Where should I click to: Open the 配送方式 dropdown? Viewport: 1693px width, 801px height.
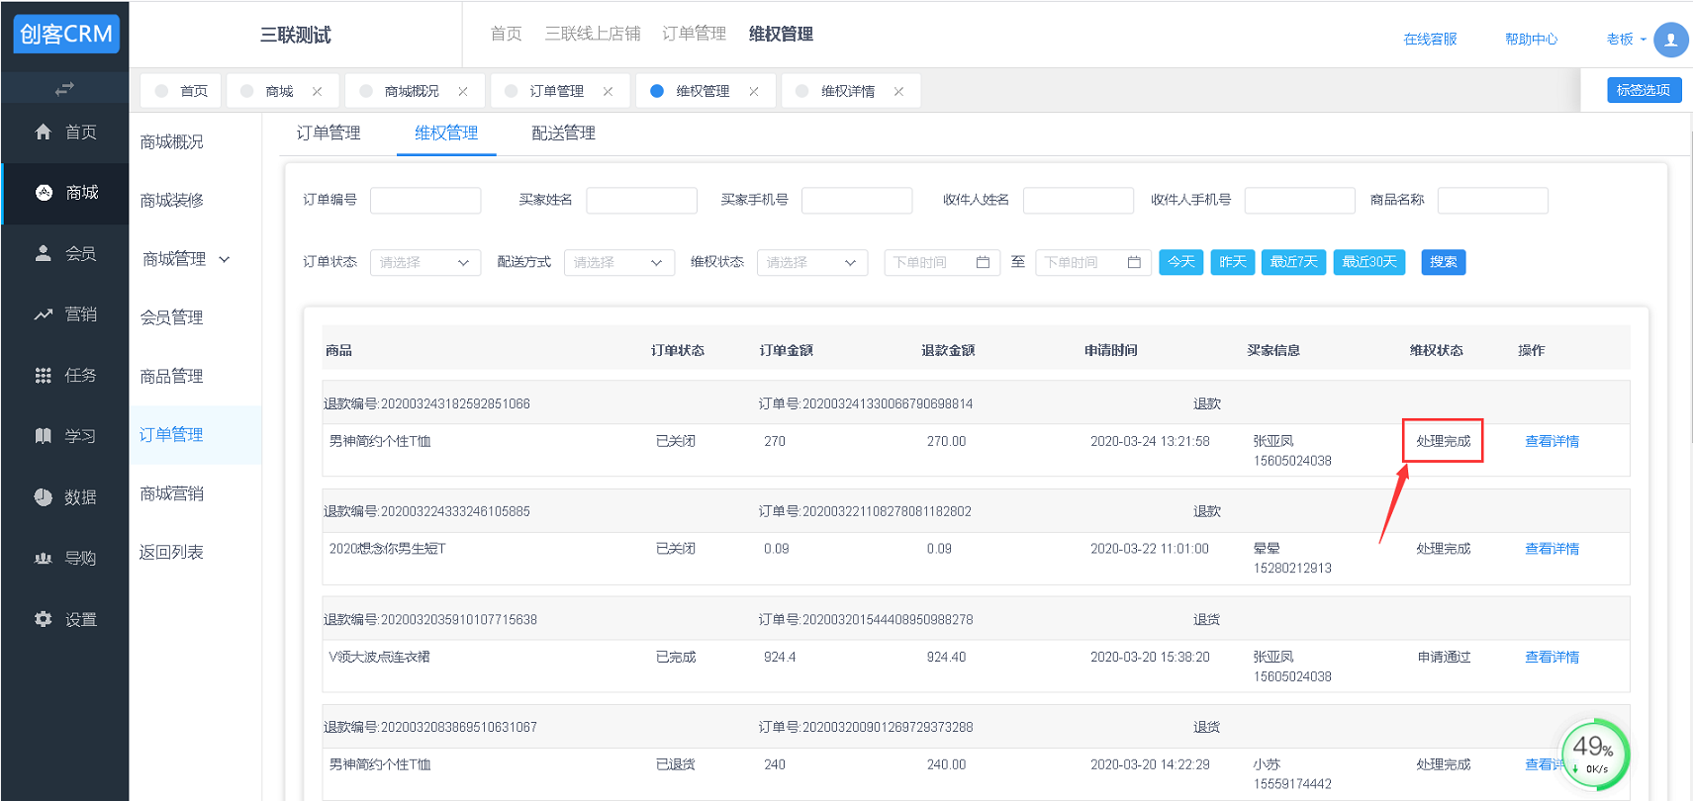click(x=618, y=262)
